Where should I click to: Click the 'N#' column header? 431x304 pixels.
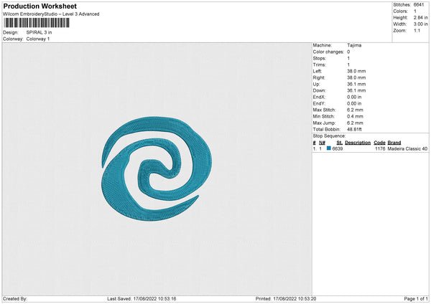click(x=322, y=143)
